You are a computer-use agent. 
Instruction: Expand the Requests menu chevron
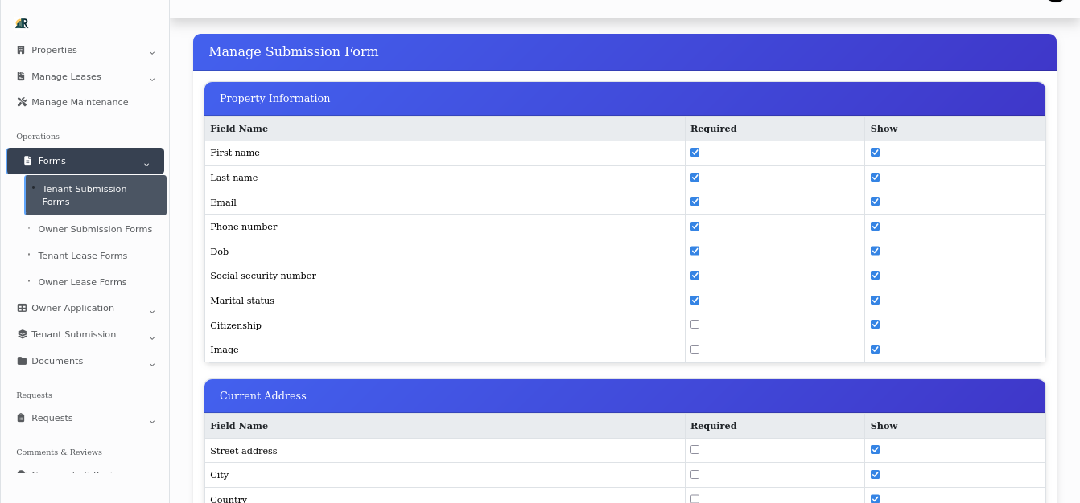(x=152, y=421)
